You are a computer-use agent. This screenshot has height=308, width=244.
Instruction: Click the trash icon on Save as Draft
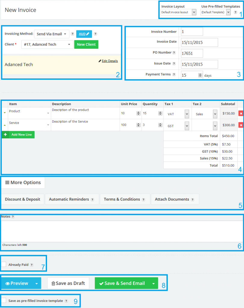53,283
